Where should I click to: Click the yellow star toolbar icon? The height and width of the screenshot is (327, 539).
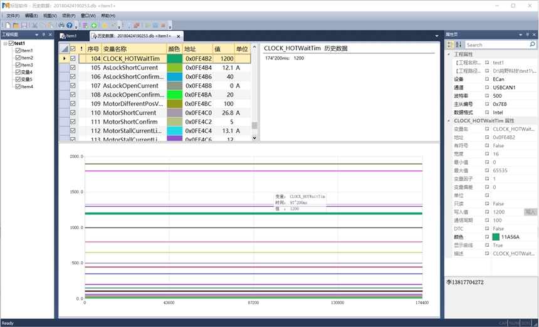coord(105,25)
